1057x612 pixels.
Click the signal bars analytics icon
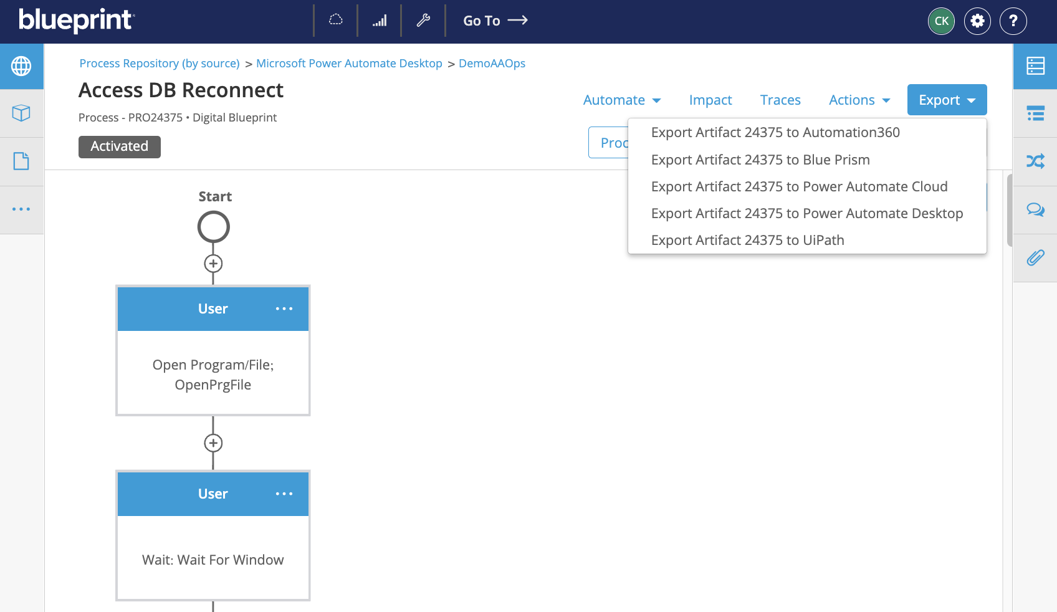click(380, 21)
